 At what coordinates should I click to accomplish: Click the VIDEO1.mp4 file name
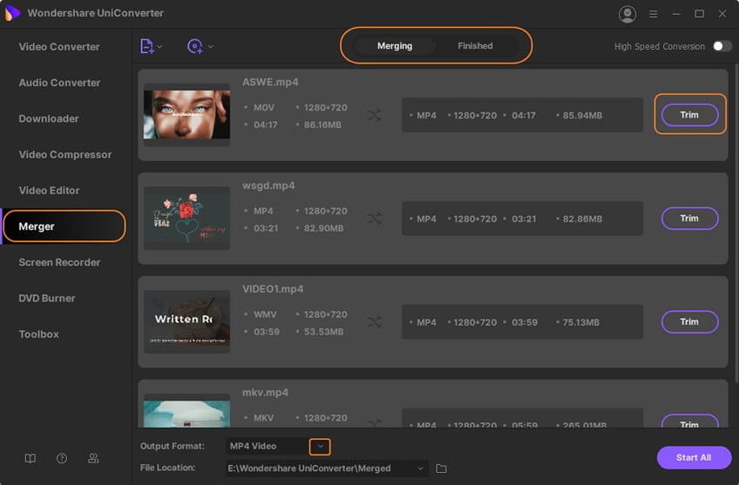point(273,289)
